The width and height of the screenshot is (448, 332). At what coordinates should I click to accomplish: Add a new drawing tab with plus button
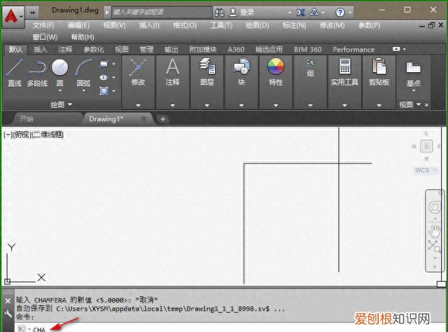(163, 119)
